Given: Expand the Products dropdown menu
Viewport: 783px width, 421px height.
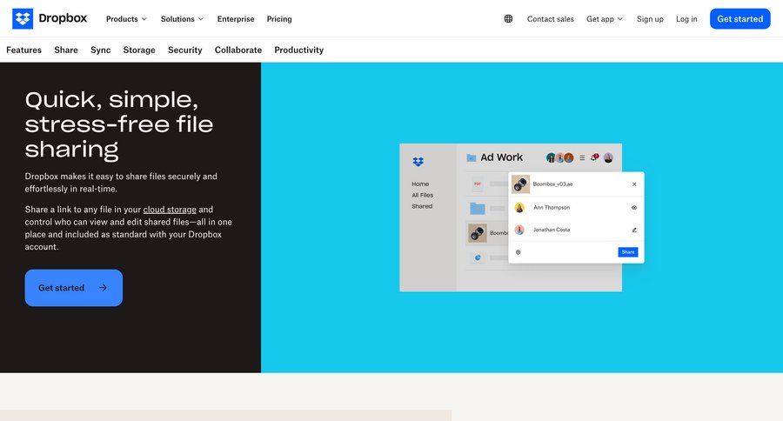Looking at the screenshot, I should coord(126,19).
